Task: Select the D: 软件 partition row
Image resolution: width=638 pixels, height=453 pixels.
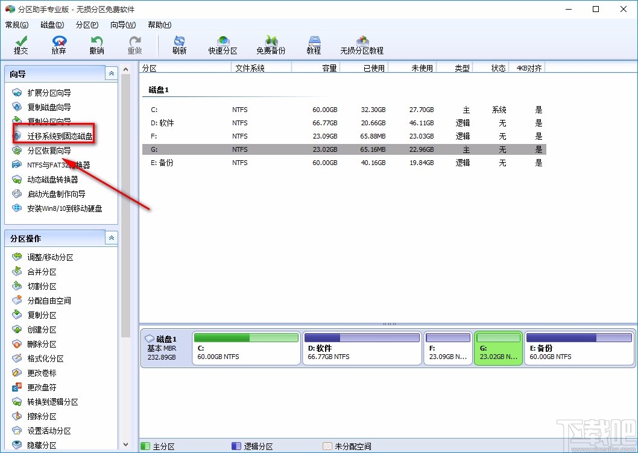Action: (344, 123)
